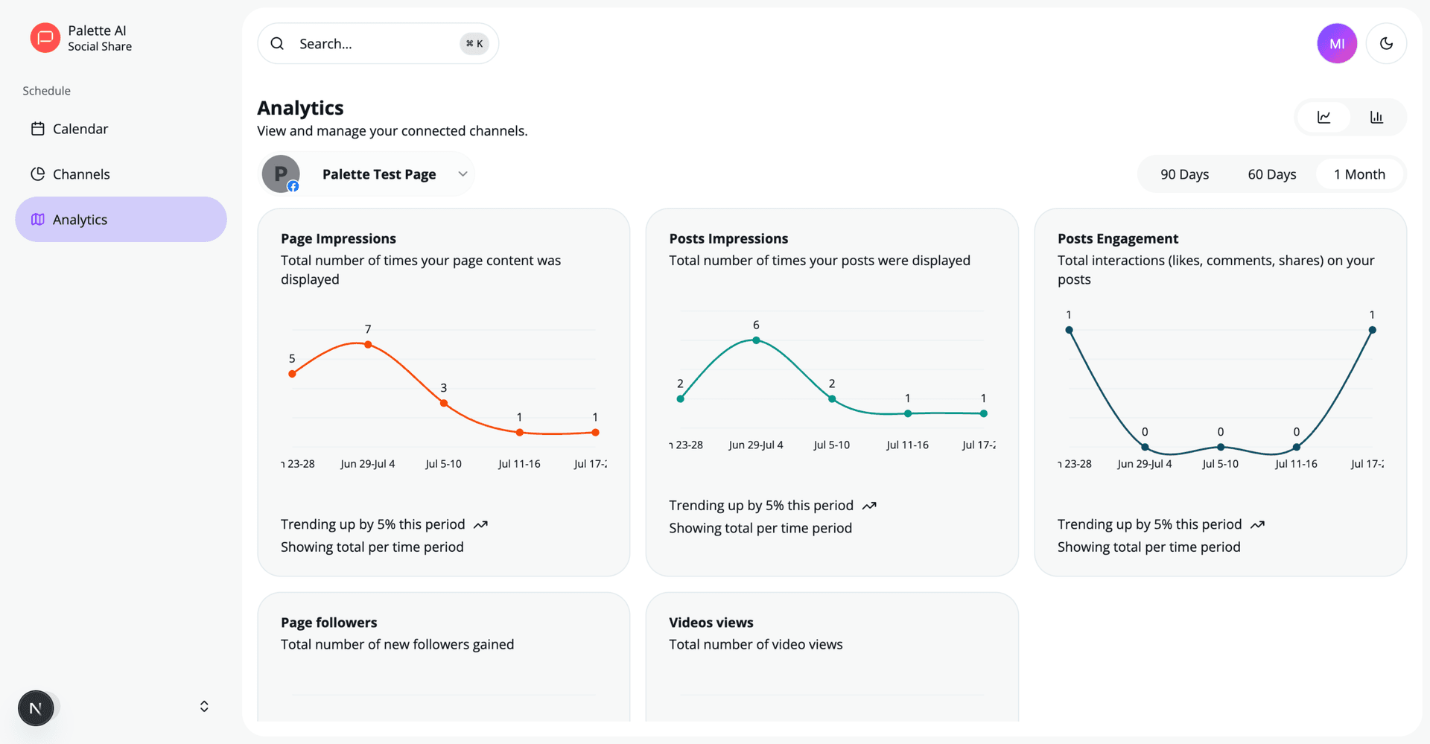
Task: Expand the sidebar collapse chevron control
Action: 203,706
